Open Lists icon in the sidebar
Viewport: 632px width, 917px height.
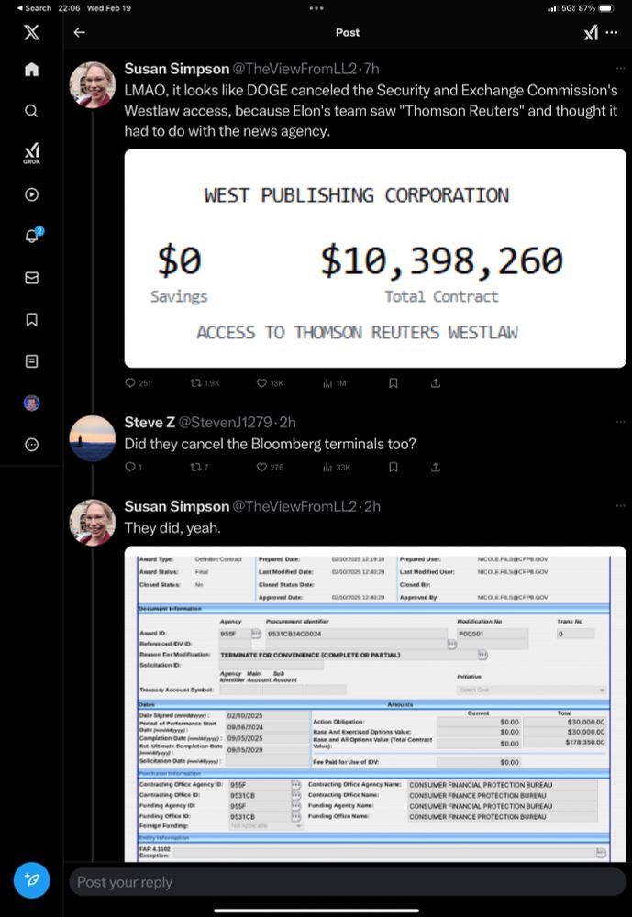(31, 361)
